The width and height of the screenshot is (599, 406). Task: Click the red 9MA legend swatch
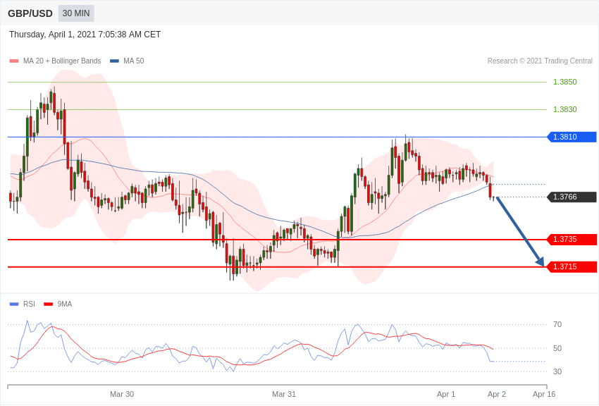[x=48, y=304]
